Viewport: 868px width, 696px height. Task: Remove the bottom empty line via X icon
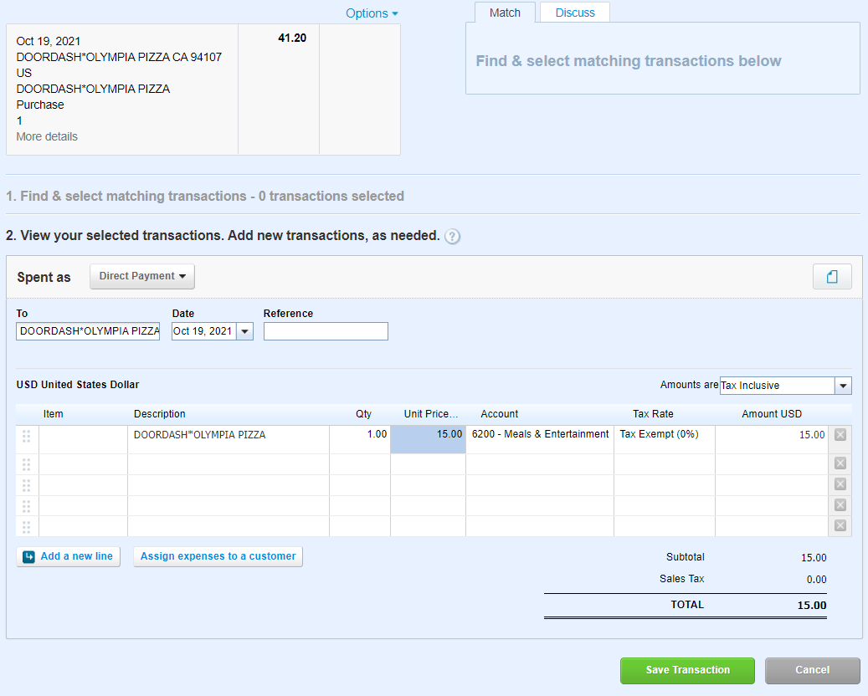click(840, 525)
